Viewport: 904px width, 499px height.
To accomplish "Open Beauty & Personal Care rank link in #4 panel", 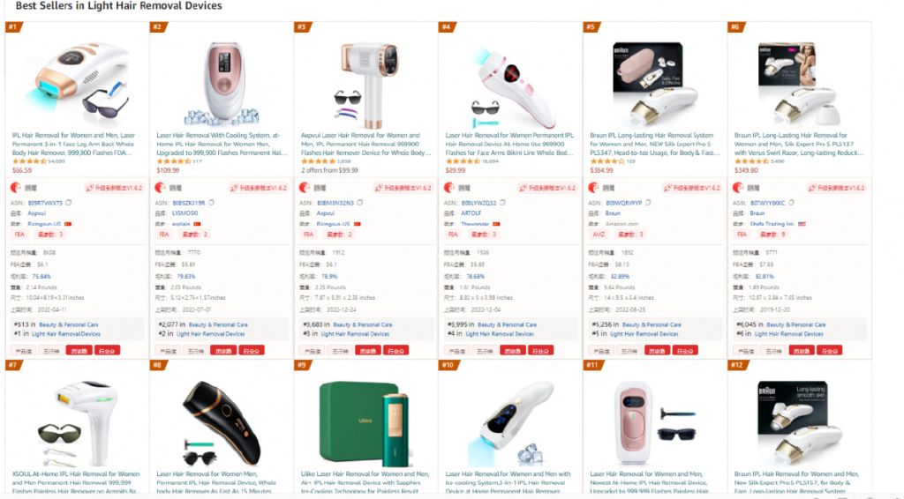I will click(x=507, y=324).
